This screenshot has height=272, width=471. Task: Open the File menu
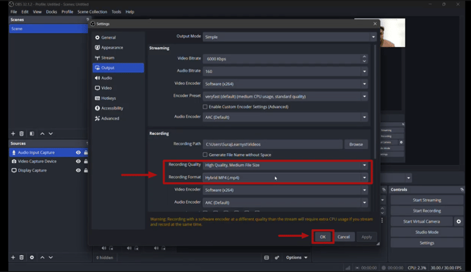pos(14,12)
